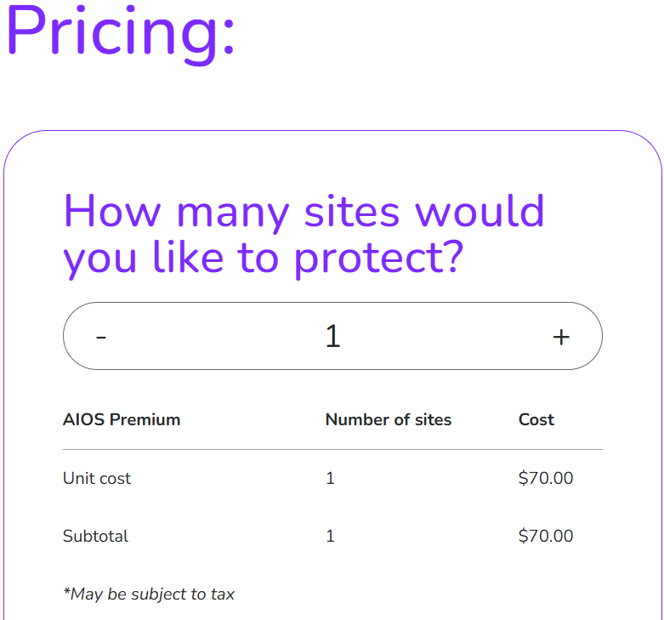
Task: Decrease site count with minus button
Action: click(101, 337)
